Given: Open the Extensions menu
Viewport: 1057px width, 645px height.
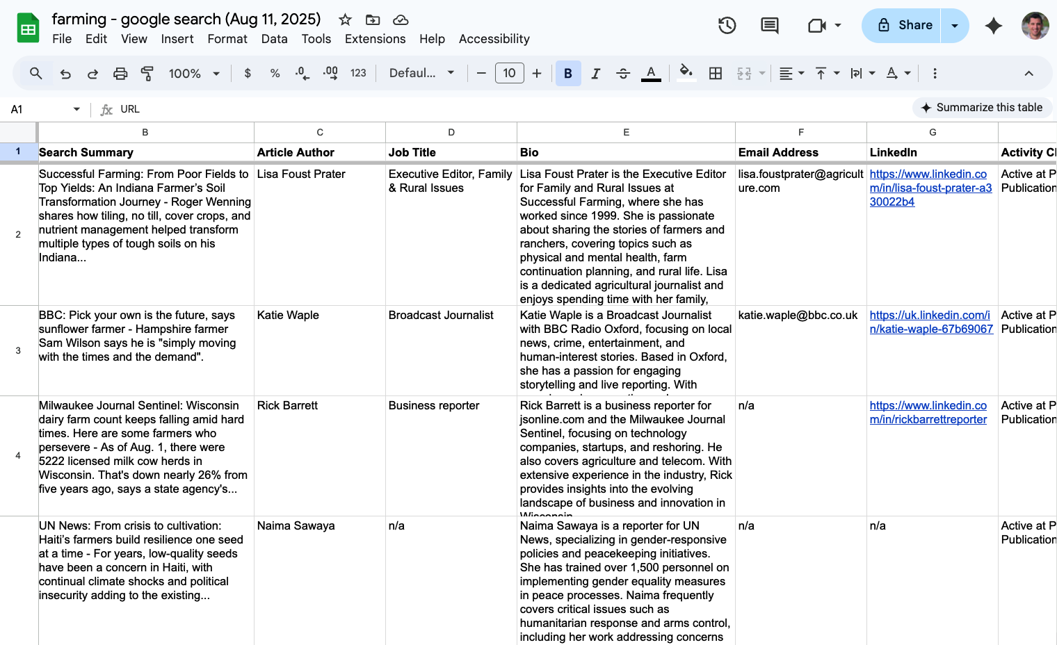Looking at the screenshot, I should 375,39.
